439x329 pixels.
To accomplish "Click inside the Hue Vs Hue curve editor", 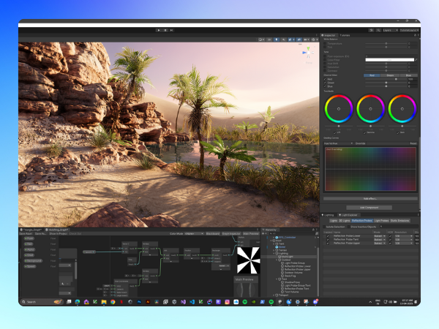I will (370, 169).
